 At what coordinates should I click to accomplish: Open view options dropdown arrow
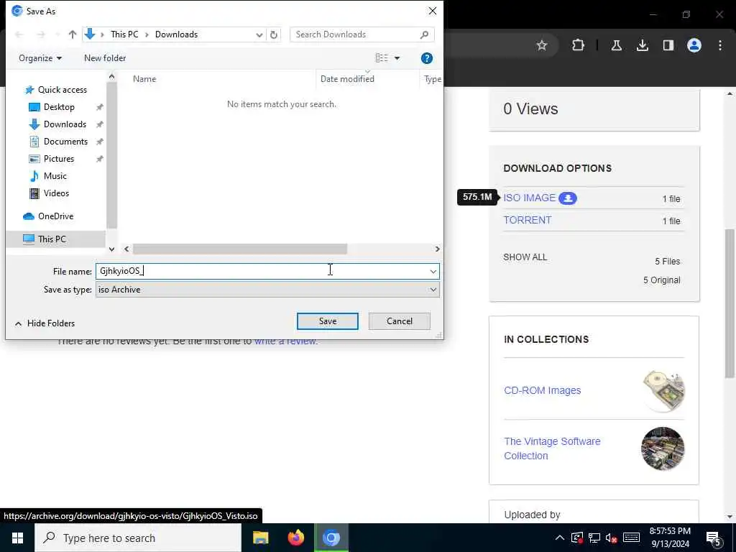click(x=397, y=58)
